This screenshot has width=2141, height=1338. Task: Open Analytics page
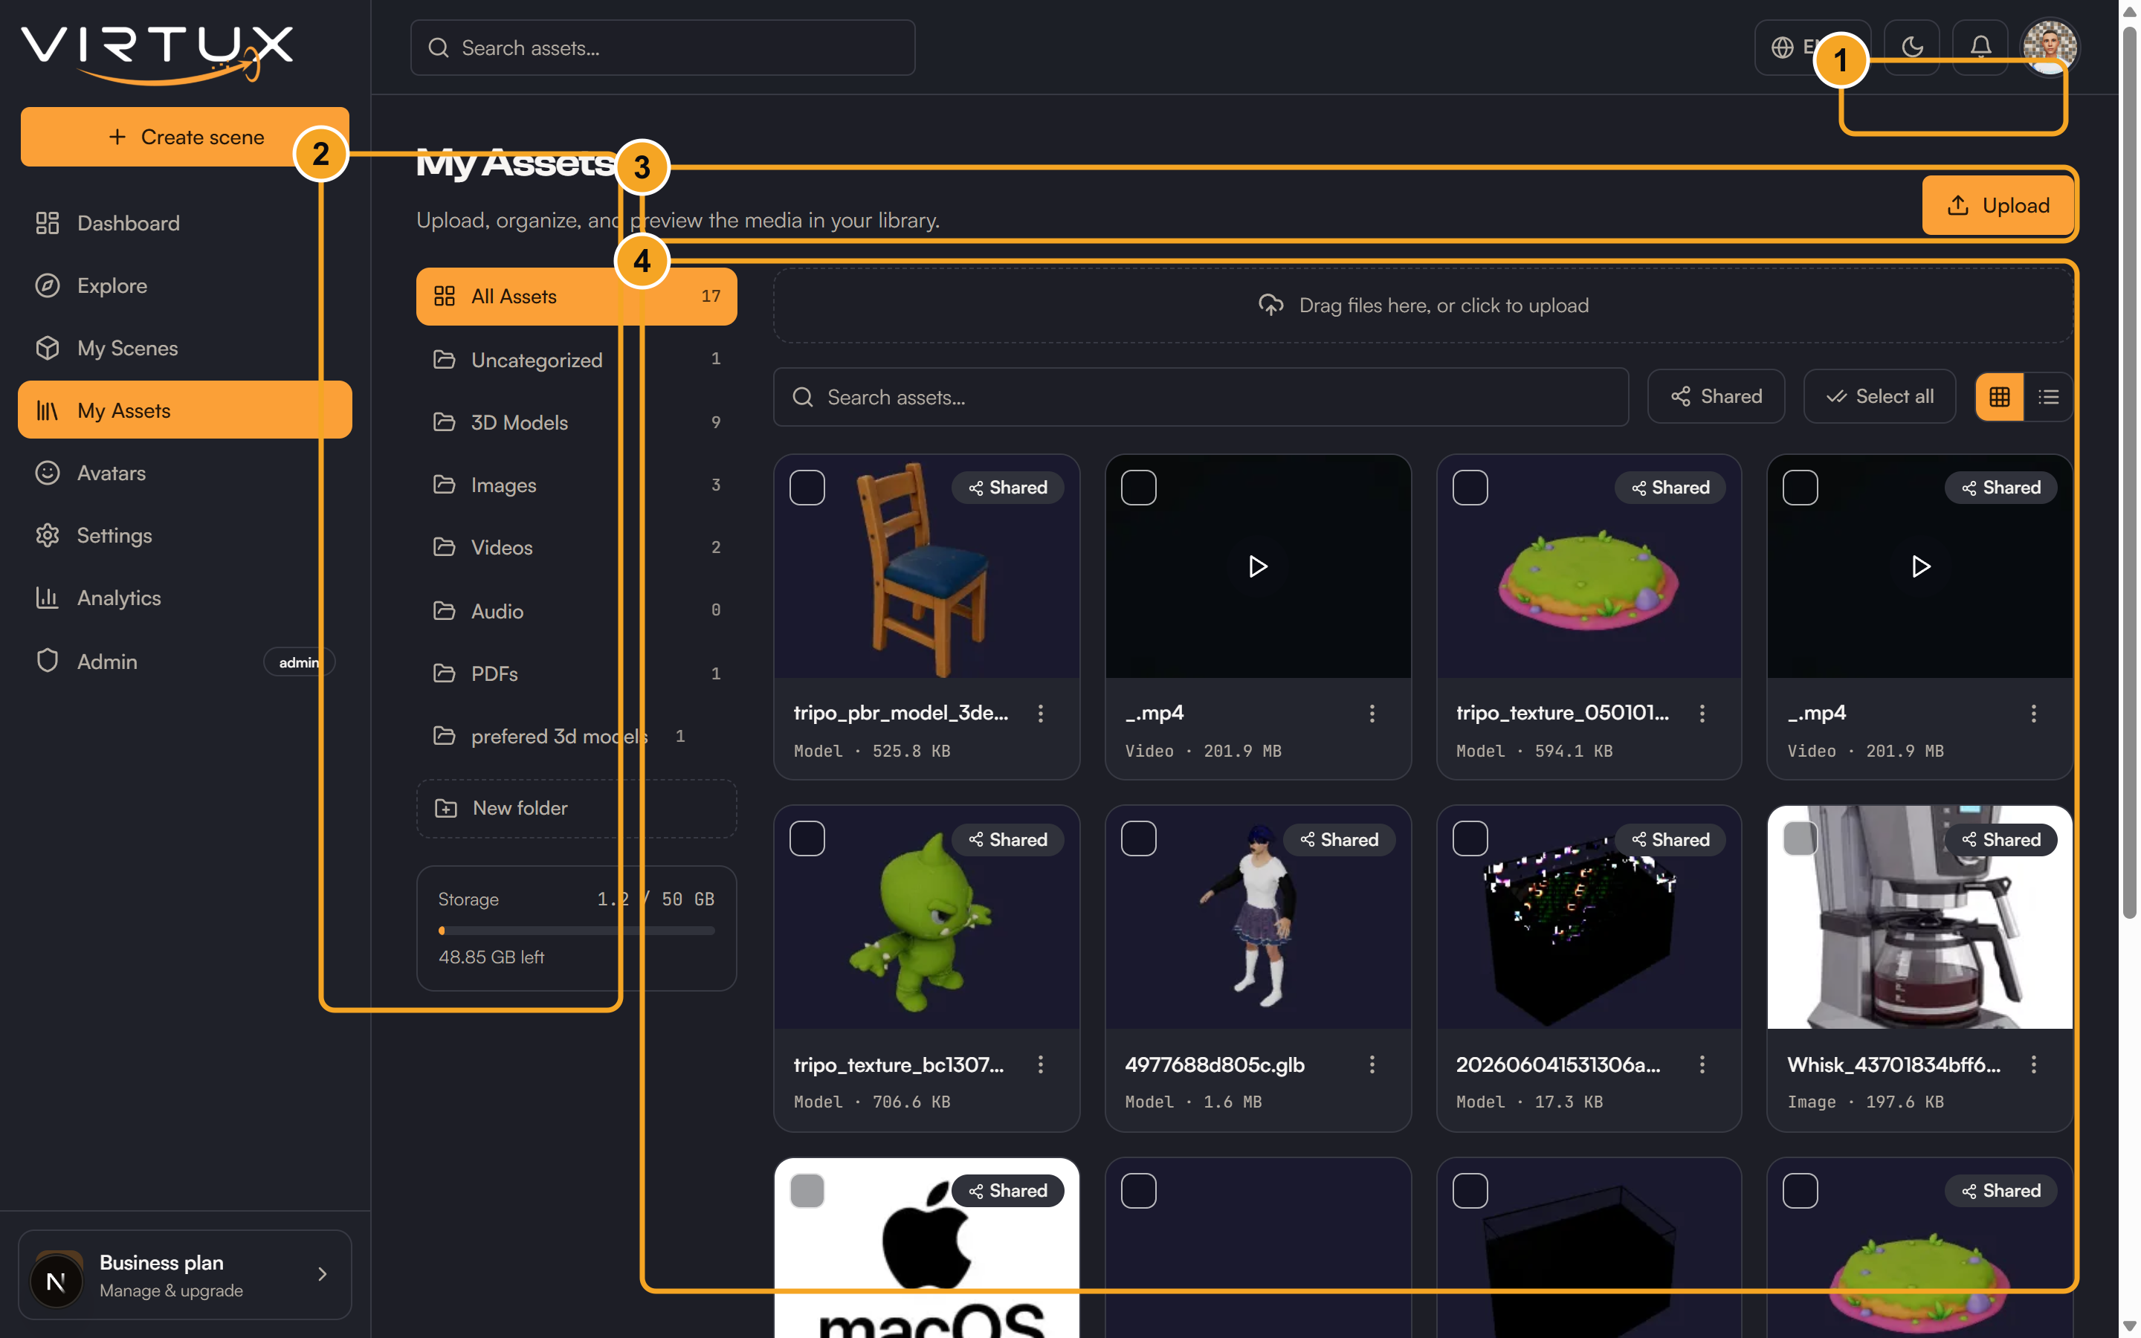185,598
